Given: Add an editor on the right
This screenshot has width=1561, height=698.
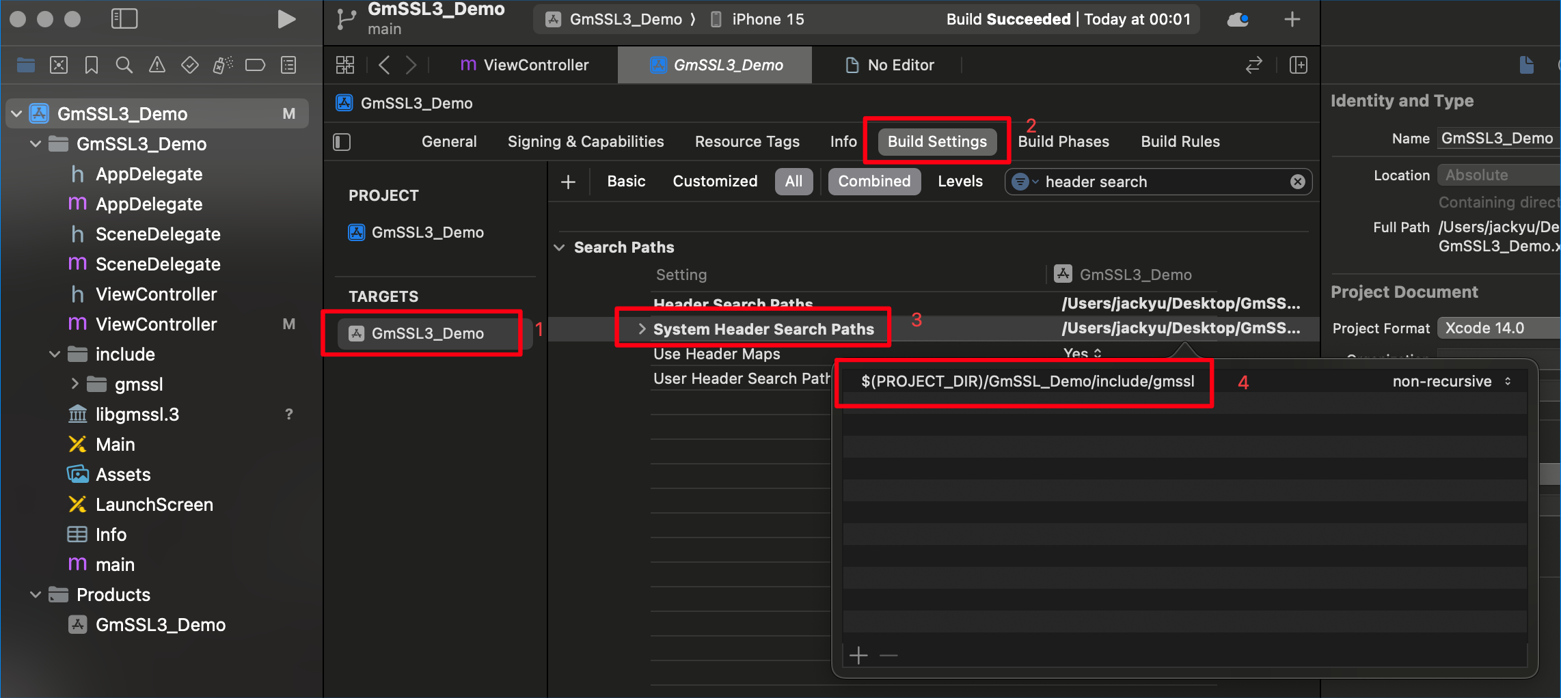Looking at the screenshot, I should coord(1298,65).
